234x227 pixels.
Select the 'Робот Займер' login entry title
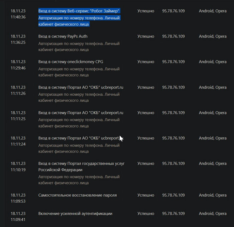79,11
